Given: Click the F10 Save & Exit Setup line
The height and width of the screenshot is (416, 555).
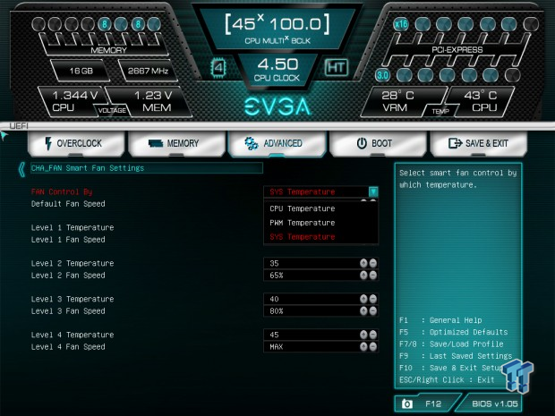Looking at the screenshot, I should coord(451,368).
